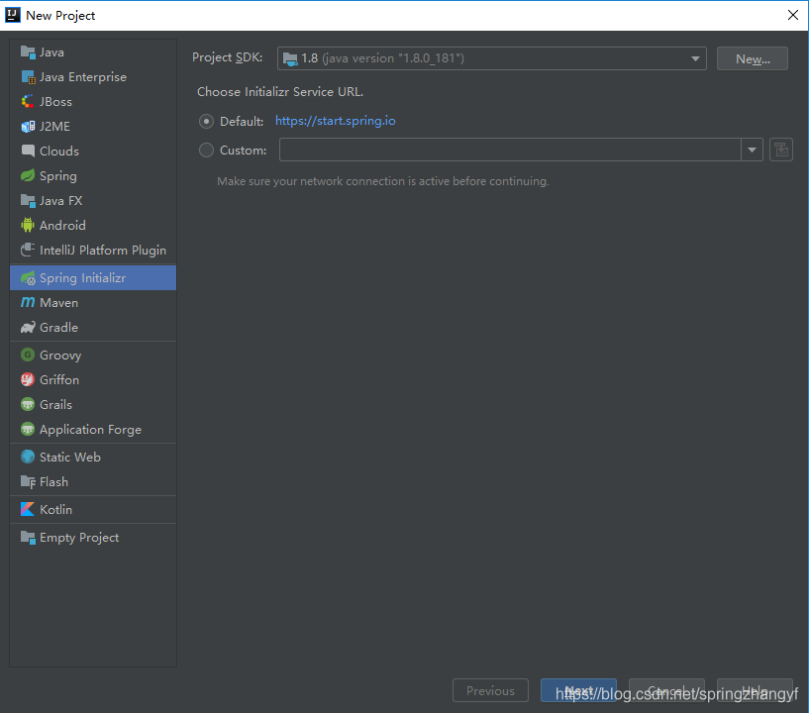Click into the Custom URL input field
809x713 pixels.
(x=510, y=151)
